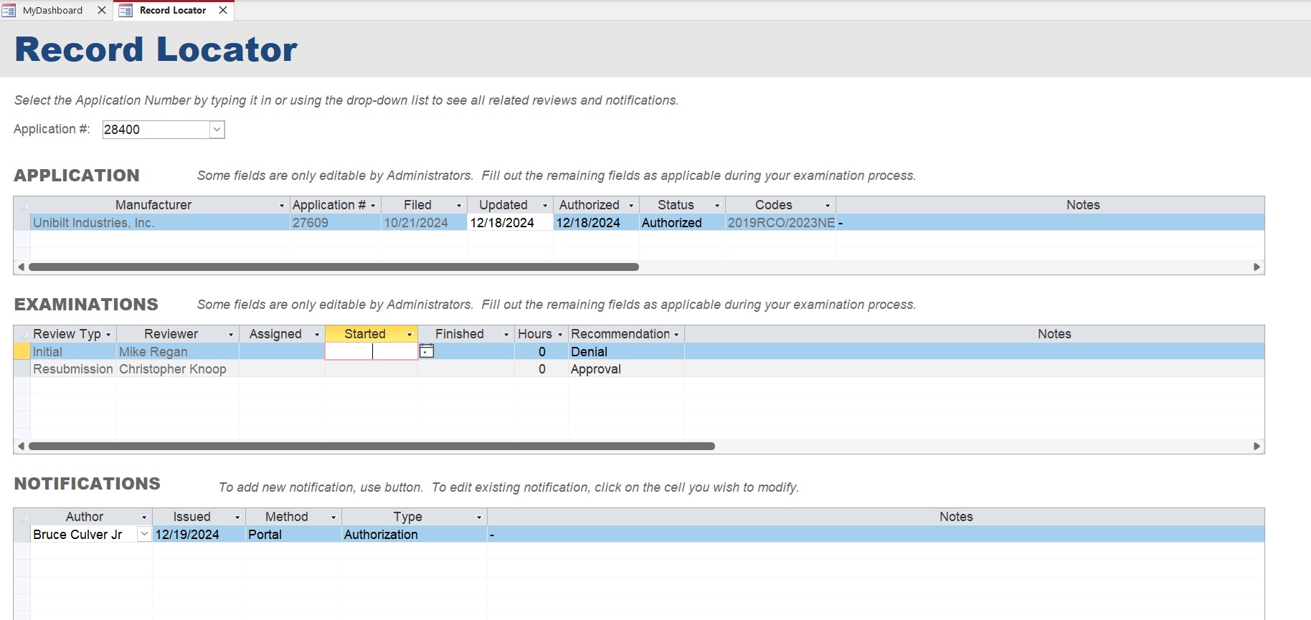Click Application grid scroll-left arrow
Viewport: 1311px width, 620px height.
click(21, 267)
